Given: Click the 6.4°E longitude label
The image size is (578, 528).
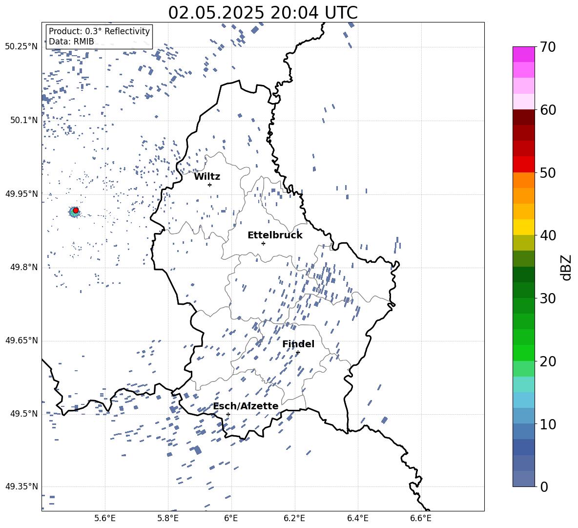Looking at the screenshot, I should pos(357,518).
